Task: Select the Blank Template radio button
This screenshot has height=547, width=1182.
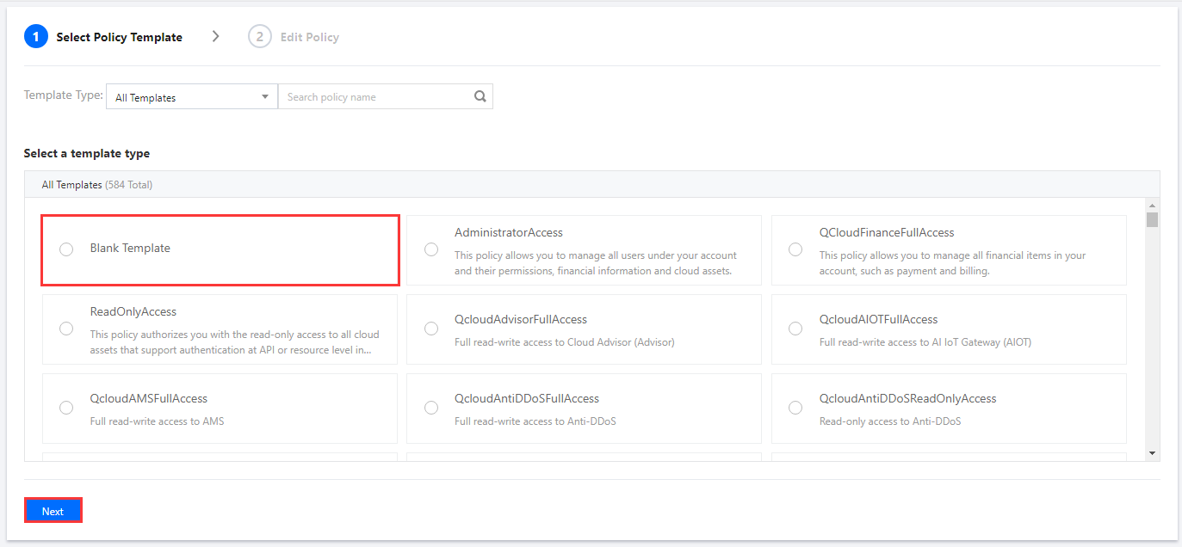Action: [66, 249]
